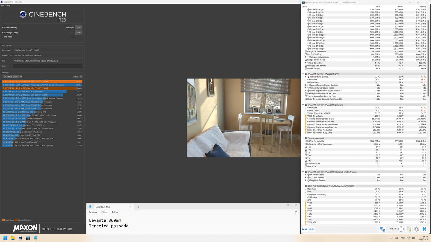Select the AMD Ryzen Threadripper 2990WX ranking row
The width and height of the screenshot is (431, 242).
pyautogui.click(x=42, y=85)
